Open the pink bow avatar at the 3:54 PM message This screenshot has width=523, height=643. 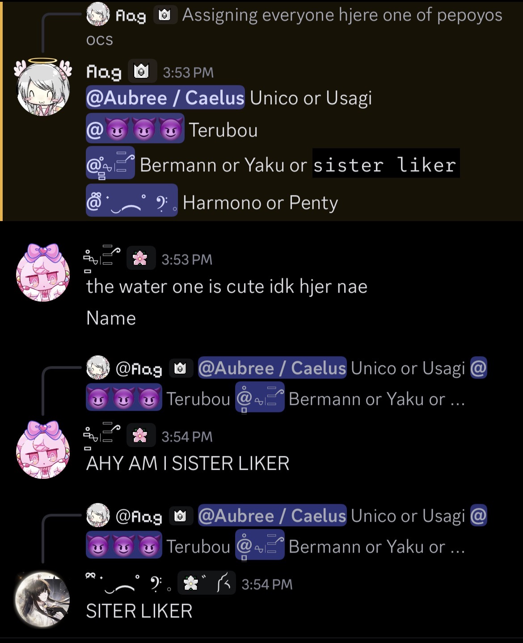pos(43,450)
